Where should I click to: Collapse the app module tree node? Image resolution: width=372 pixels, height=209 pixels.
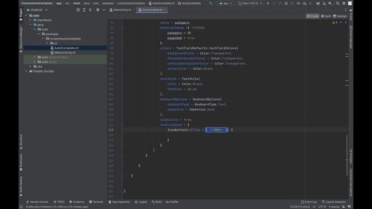[26, 16]
